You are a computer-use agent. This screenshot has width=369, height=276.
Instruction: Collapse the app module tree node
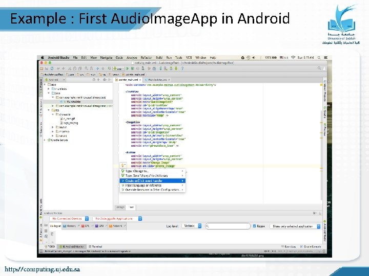tap(45, 84)
